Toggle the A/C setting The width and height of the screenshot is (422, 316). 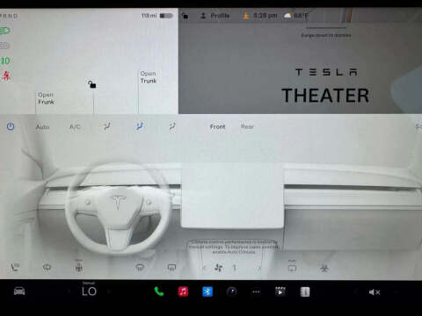point(75,126)
